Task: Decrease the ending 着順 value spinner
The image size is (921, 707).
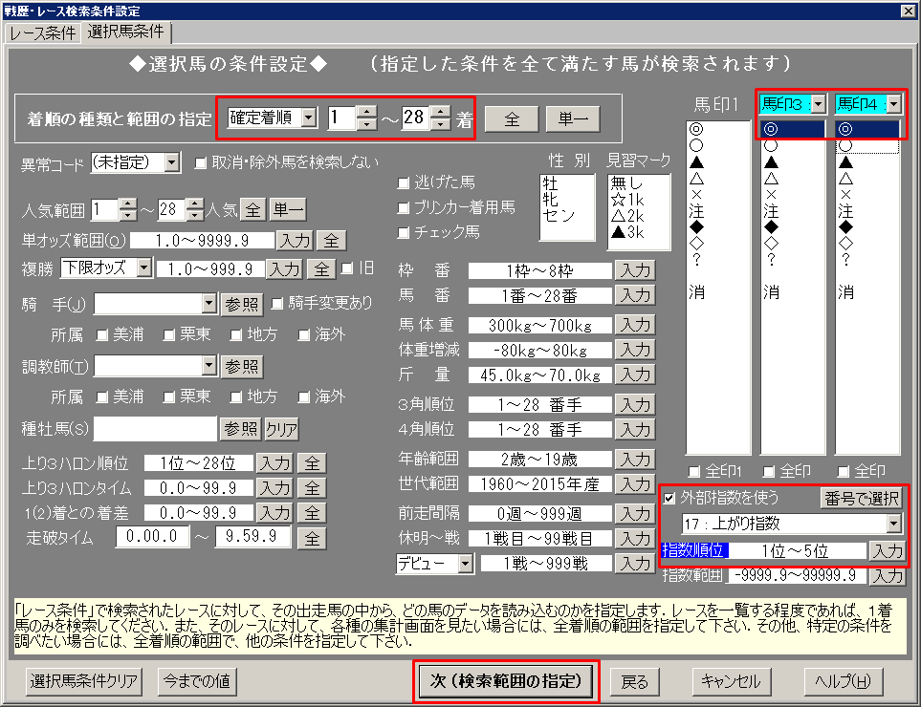Action: (x=441, y=124)
